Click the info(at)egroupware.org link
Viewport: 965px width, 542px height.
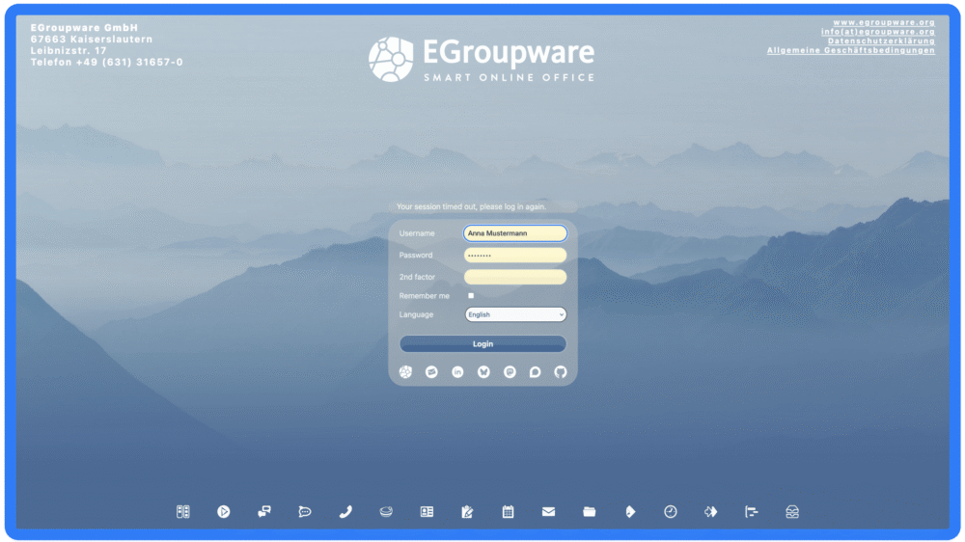(x=877, y=32)
